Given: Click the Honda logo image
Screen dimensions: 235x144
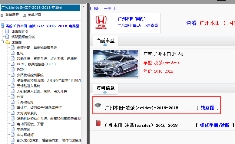Looking at the screenshot, I should pos(101,22).
